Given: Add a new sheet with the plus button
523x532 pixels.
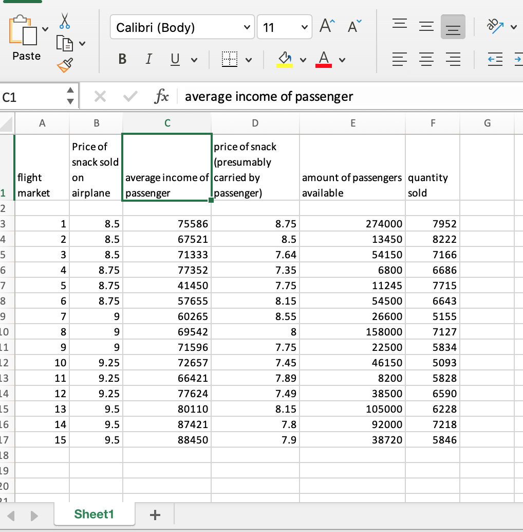Looking at the screenshot, I should coord(154,515).
